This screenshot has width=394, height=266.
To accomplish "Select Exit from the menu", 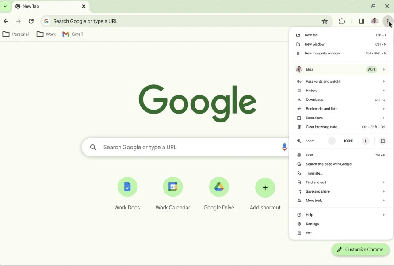I will coord(341,233).
